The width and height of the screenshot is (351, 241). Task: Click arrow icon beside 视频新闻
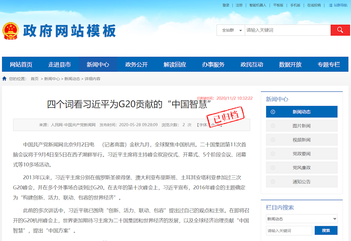pyautogui.click(x=273, y=140)
